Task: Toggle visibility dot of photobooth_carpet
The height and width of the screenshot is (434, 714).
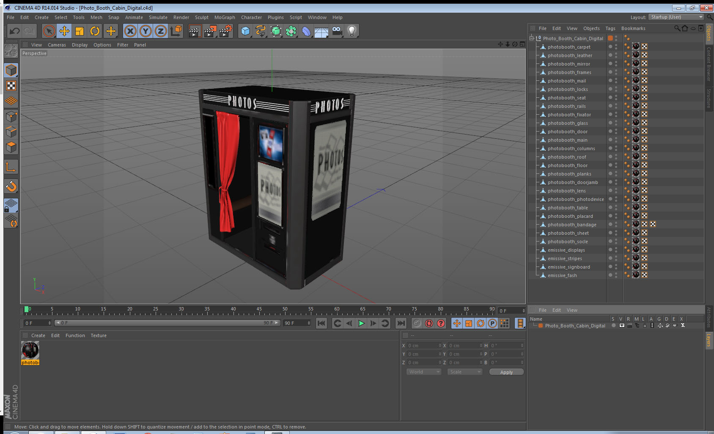Action: tap(610, 47)
